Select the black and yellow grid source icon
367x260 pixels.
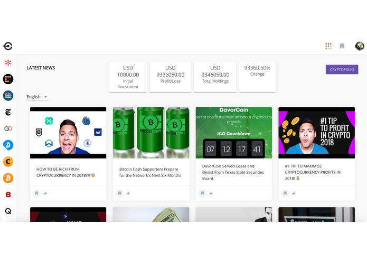pyautogui.click(x=8, y=79)
